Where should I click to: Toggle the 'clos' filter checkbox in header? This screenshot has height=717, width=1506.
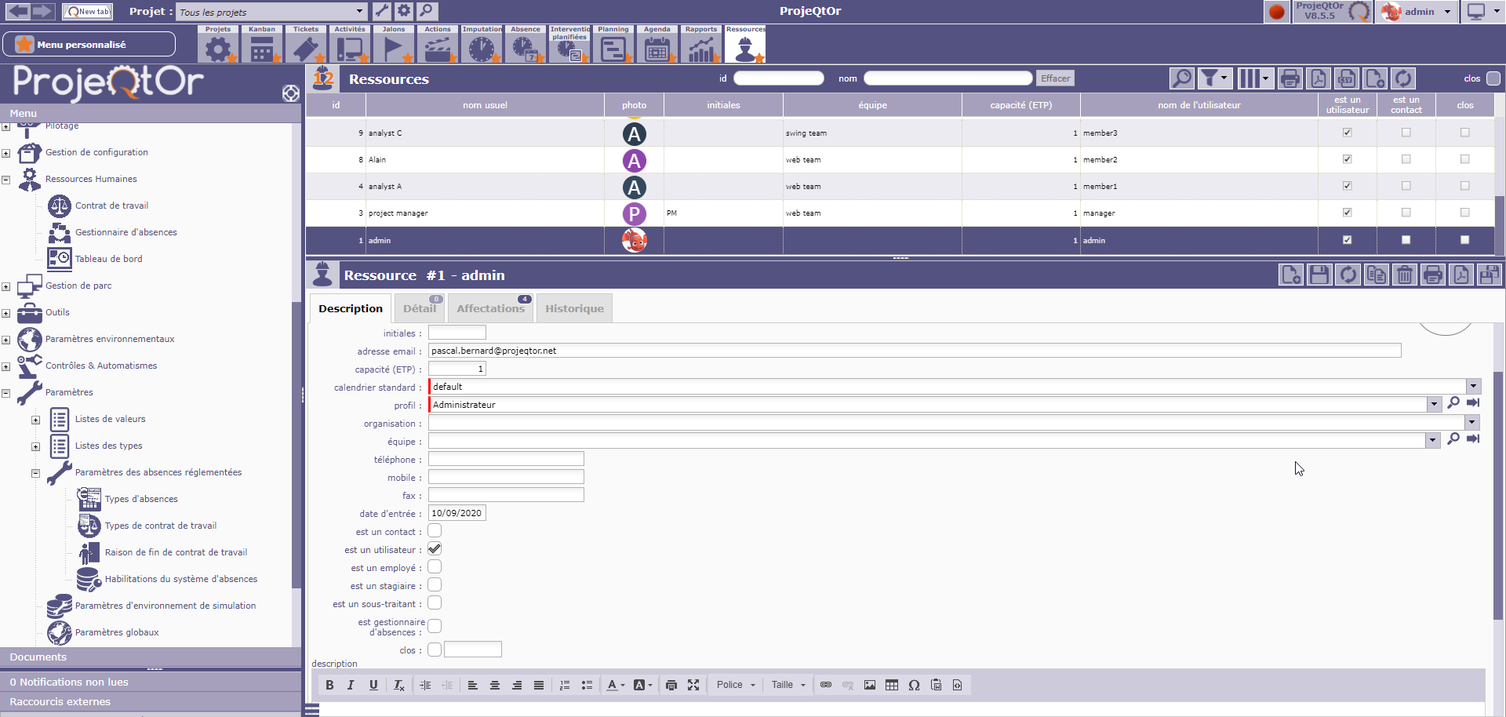[1493, 78]
